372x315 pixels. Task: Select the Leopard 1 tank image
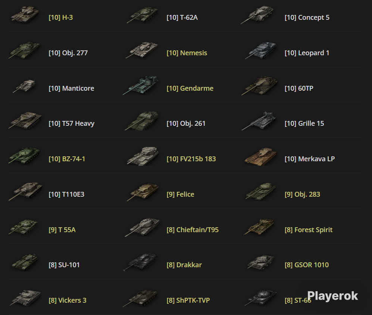[261, 50]
